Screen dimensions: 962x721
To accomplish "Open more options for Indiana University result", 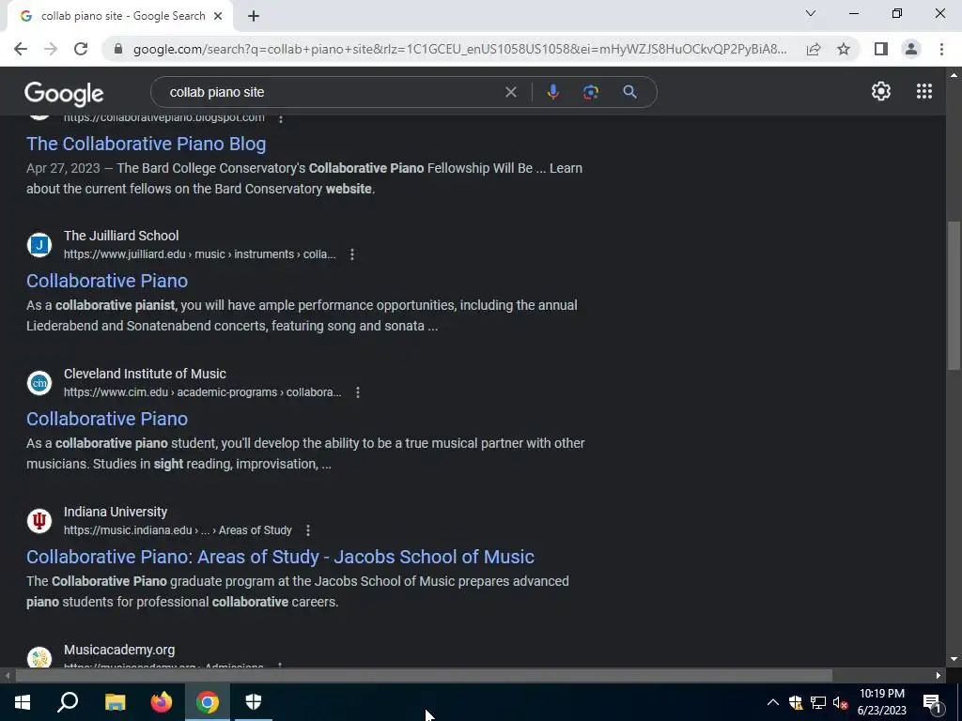I will point(308,530).
